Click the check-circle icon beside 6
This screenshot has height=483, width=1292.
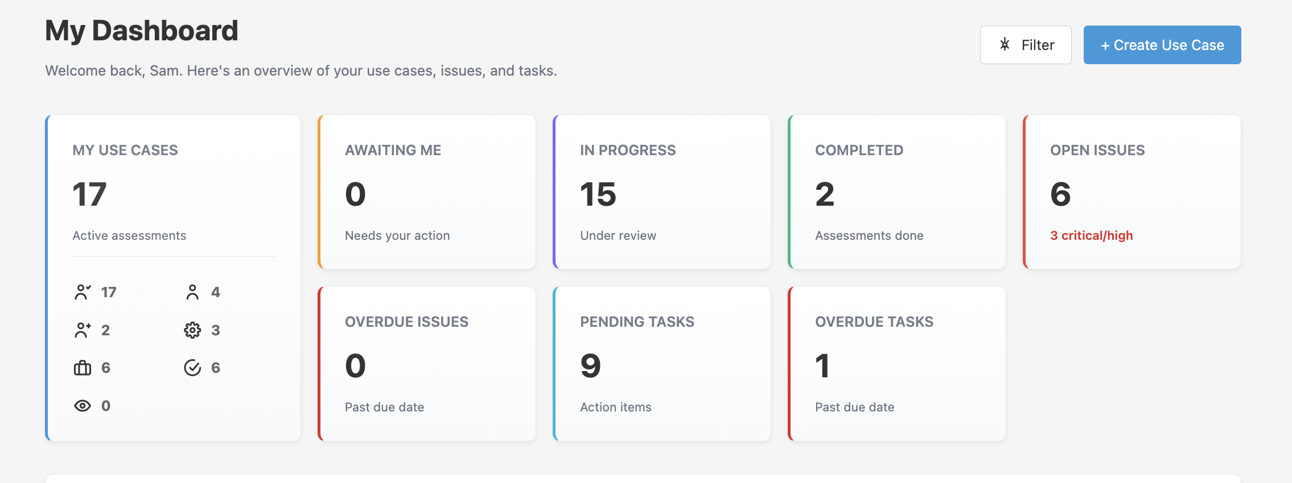tap(192, 368)
